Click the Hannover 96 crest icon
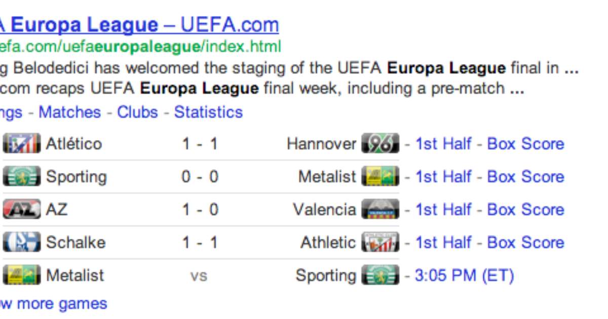This screenshot has width=608, height=319. 381,144
